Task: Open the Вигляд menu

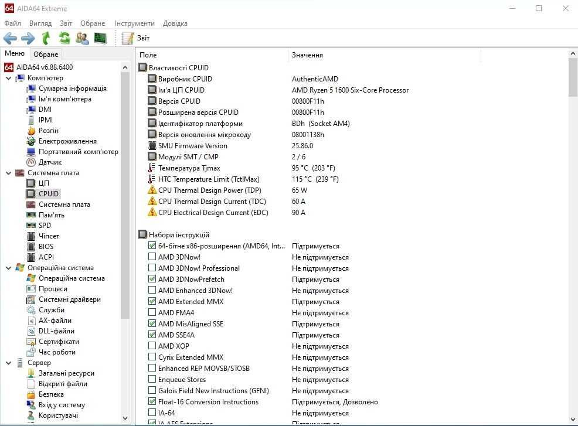Action: pyautogui.click(x=40, y=23)
